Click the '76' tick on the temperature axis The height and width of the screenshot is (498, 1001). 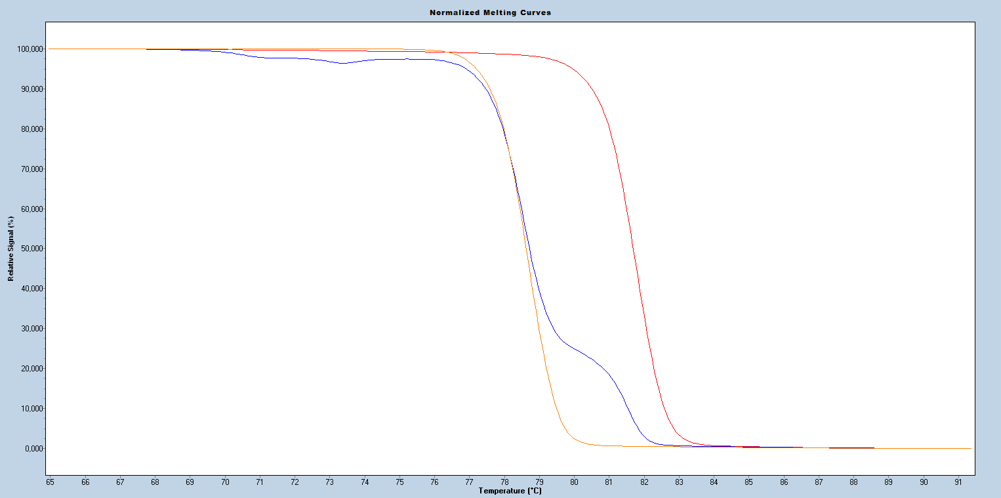434,482
